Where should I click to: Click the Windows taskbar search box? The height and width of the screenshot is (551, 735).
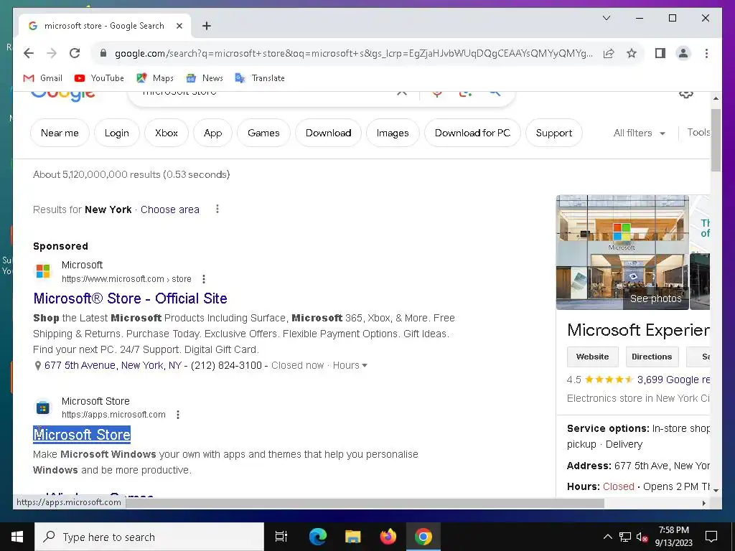coord(149,537)
